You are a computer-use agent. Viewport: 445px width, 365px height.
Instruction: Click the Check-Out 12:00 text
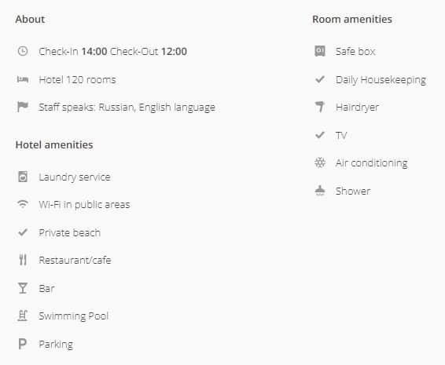tap(149, 51)
